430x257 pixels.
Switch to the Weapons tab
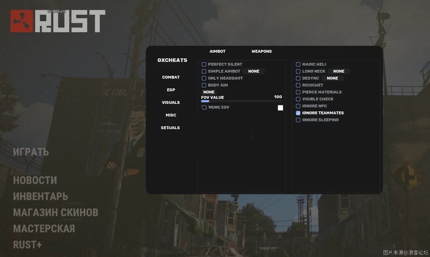[261, 51]
